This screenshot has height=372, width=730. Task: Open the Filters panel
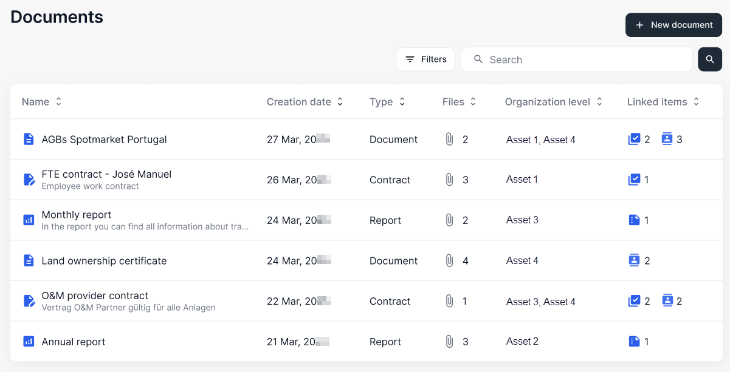[425, 59]
